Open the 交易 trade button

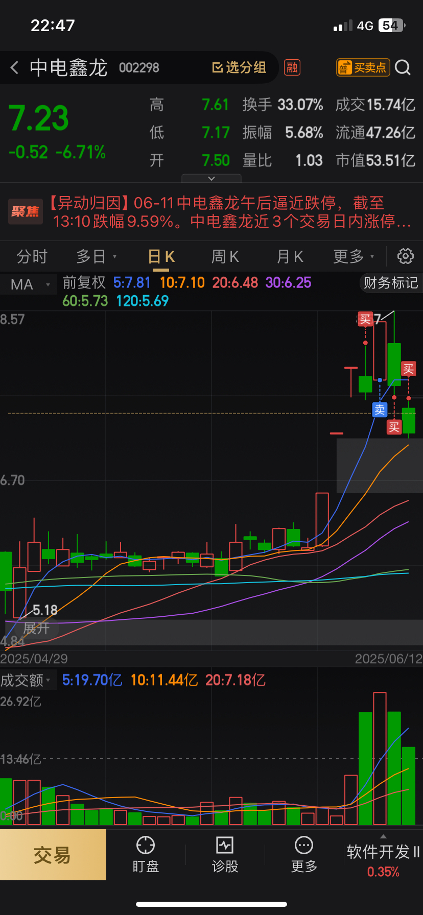click(x=53, y=855)
